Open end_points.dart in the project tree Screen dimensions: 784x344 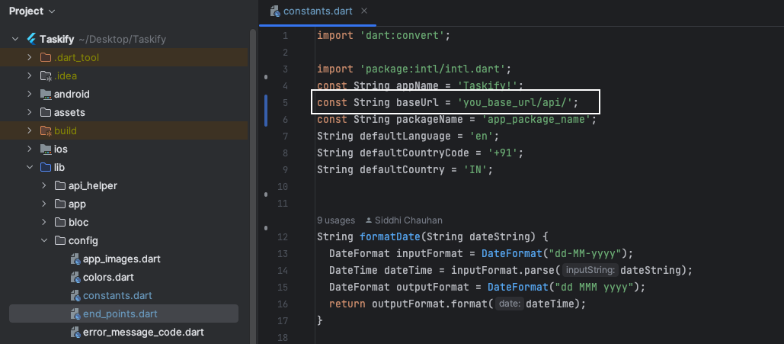point(120,313)
